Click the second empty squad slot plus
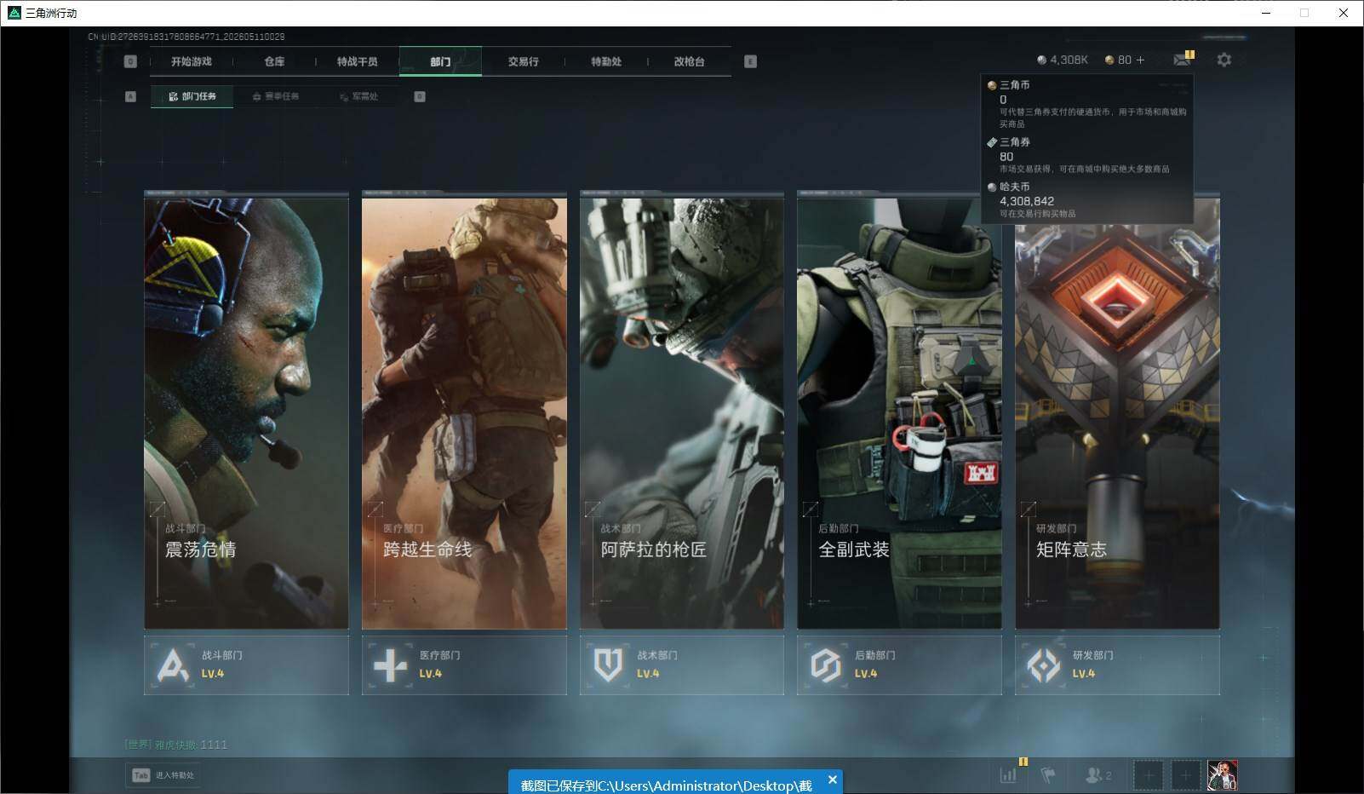The width and height of the screenshot is (1364, 794). [x=1185, y=775]
